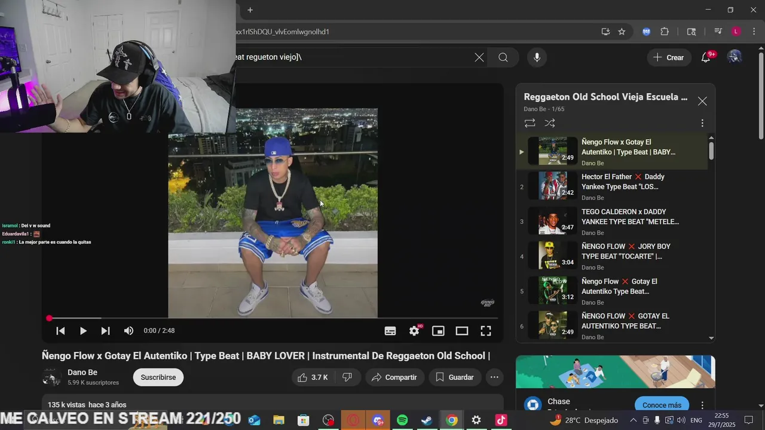Image resolution: width=765 pixels, height=430 pixels.
Task: Start voice search with microphone
Action: click(x=537, y=57)
